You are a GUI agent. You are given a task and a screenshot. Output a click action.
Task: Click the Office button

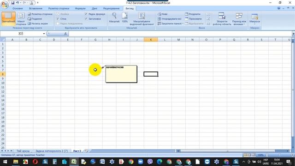4,5
